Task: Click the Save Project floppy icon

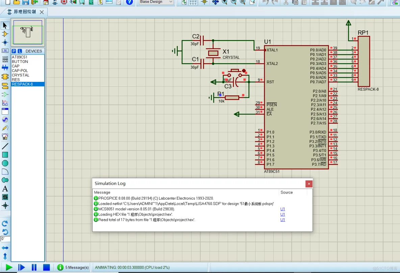Action: [x=25, y=2]
